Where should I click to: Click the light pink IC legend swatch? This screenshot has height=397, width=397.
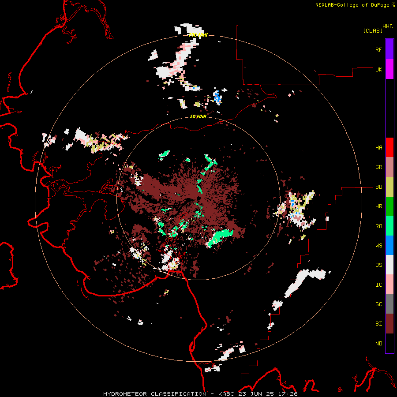(x=390, y=285)
